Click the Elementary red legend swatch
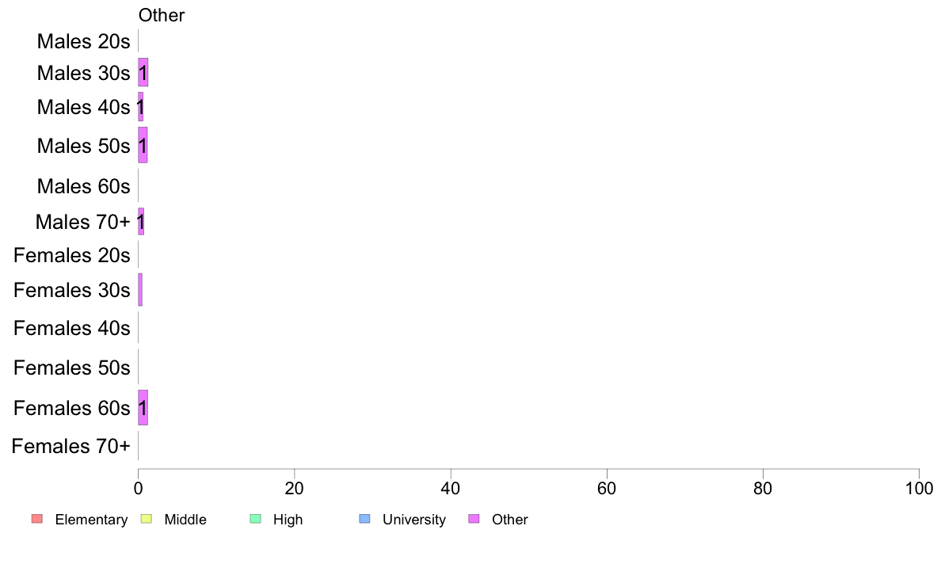The height and width of the screenshot is (583, 941). click(37, 519)
